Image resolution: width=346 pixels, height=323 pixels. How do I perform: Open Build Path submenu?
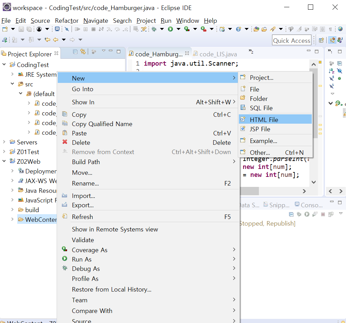pos(148,162)
